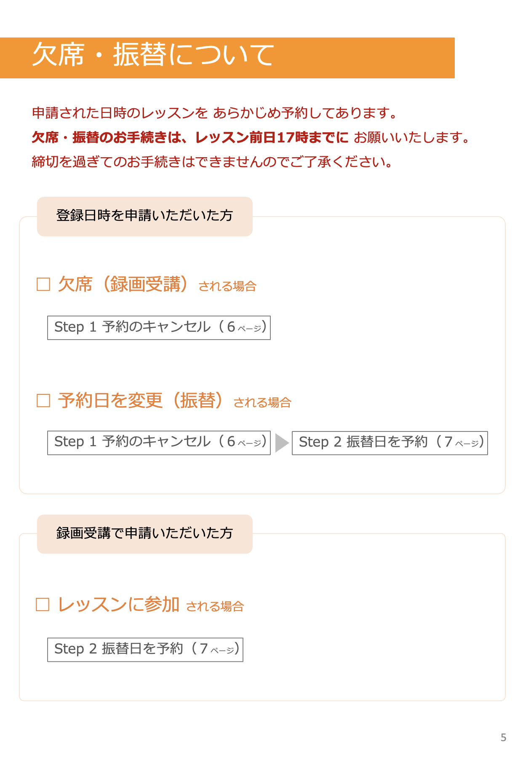The image size is (523, 758).
Task: Click Step 1 予約のキャンセル under 振替 section
Action: pyautogui.click(x=159, y=443)
